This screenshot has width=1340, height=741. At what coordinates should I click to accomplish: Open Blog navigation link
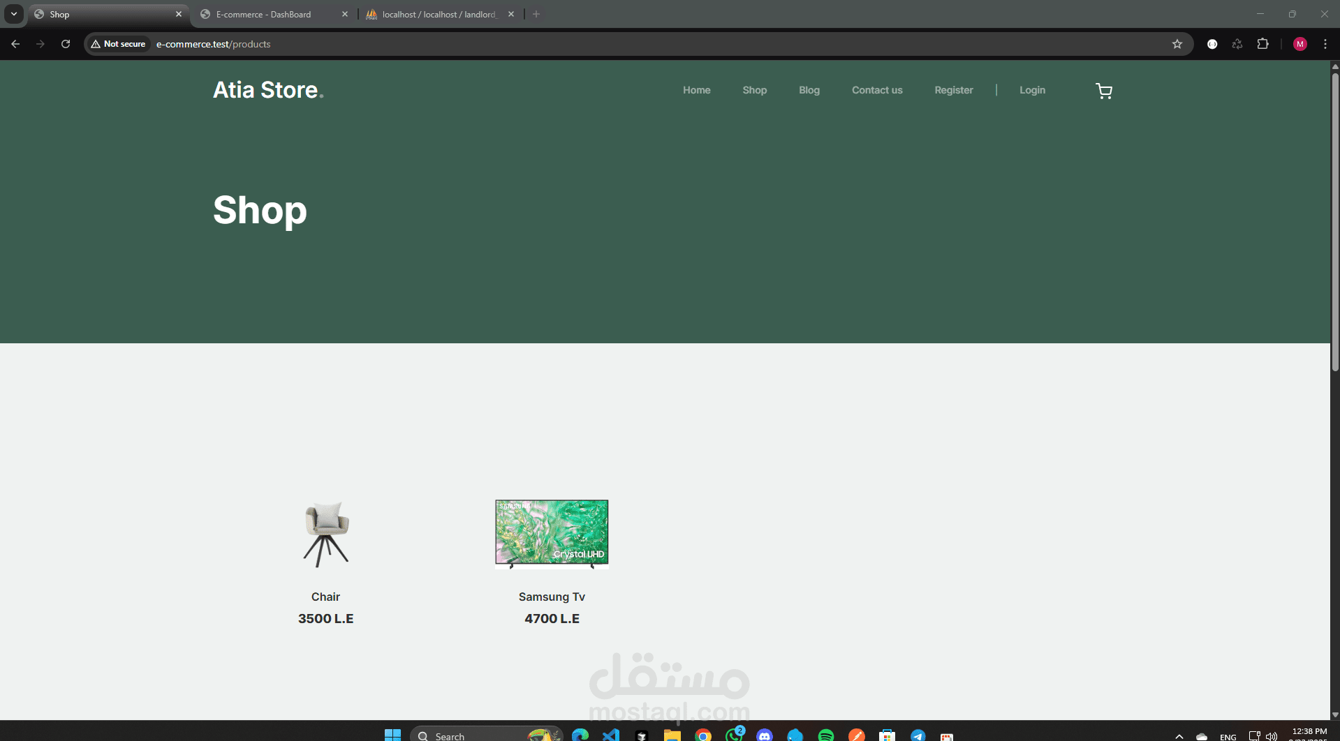(x=809, y=90)
